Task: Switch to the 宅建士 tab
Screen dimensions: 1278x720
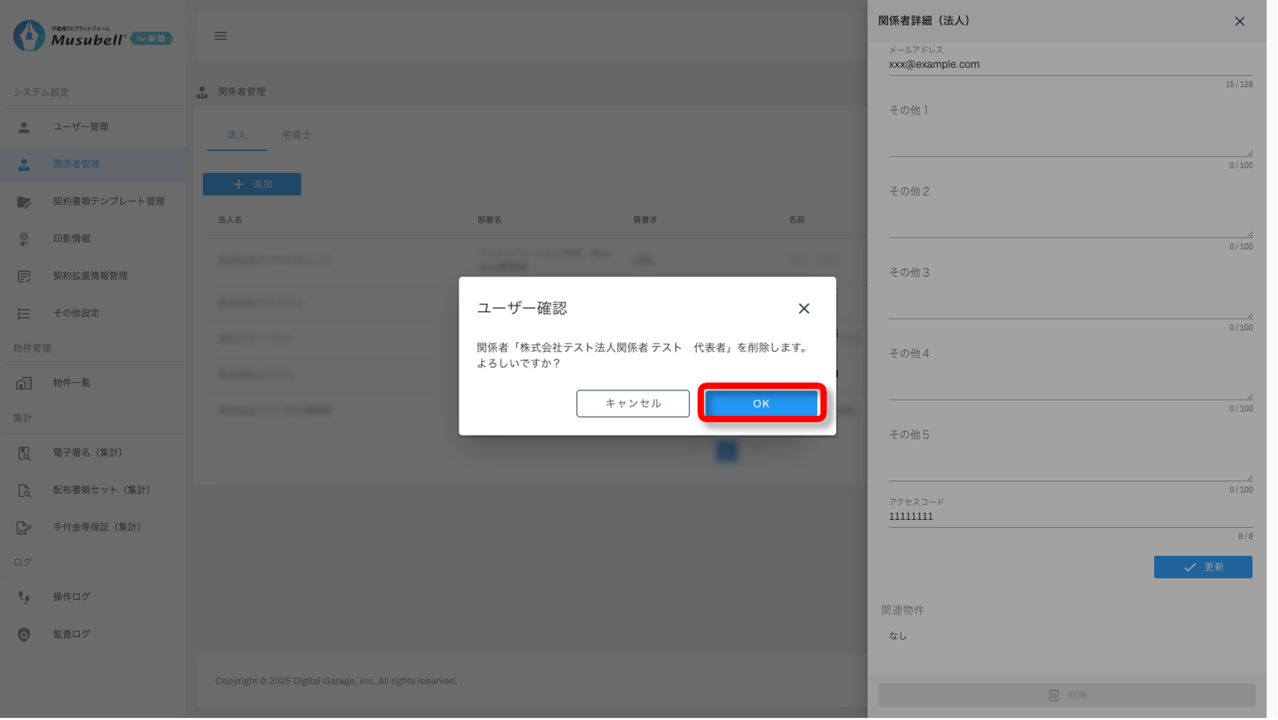Action: coord(296,135)
